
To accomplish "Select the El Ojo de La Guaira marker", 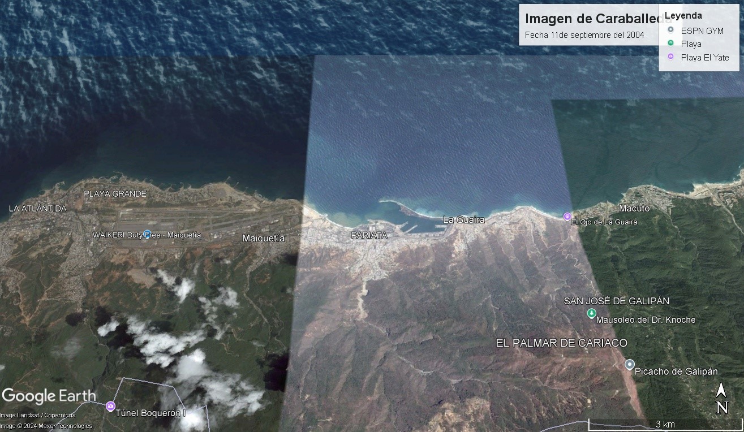I will point(567,217).
